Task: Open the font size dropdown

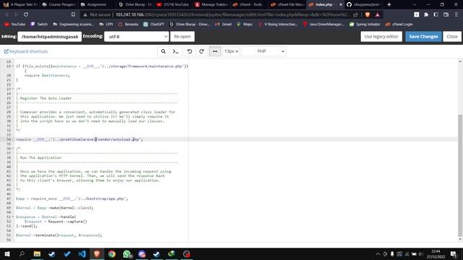Action: (x=231, y=51)
